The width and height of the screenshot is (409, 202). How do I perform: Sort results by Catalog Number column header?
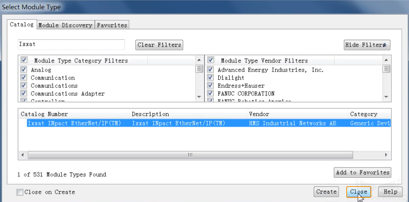point(74,114)
